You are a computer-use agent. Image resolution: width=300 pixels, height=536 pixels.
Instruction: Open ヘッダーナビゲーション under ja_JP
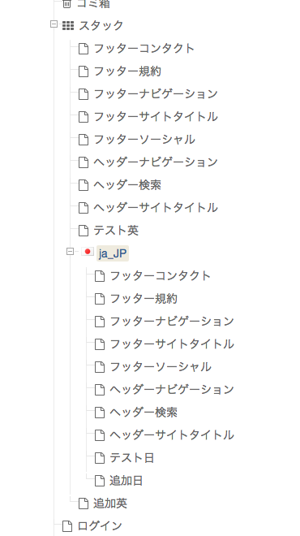pyautogui.click(x=172, y=389)
